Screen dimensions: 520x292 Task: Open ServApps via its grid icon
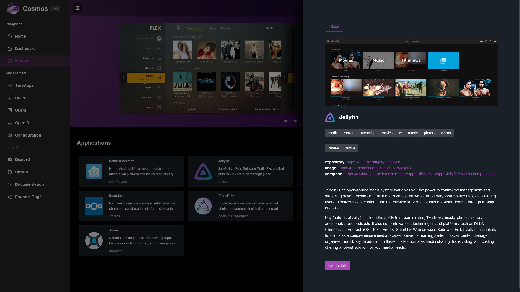10,85
